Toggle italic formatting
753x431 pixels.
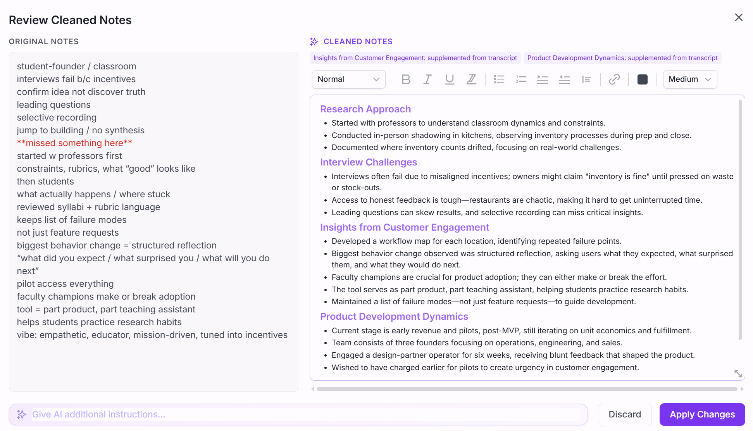click(x=427, y=79)
